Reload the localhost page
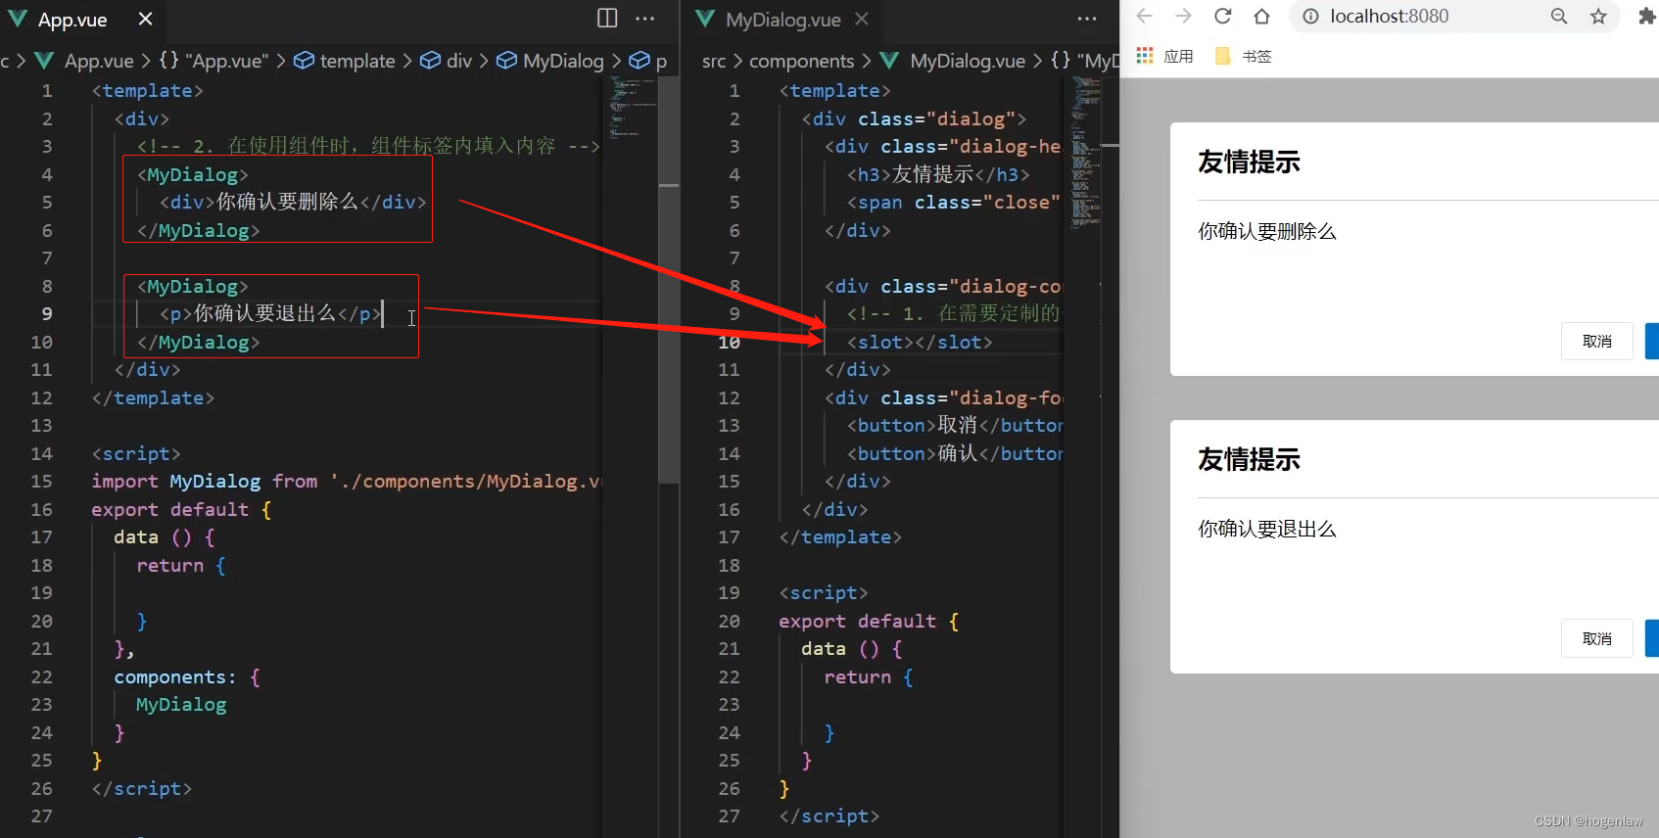The width and height of the screenshot is (1659, 838). coord(1222,16)
